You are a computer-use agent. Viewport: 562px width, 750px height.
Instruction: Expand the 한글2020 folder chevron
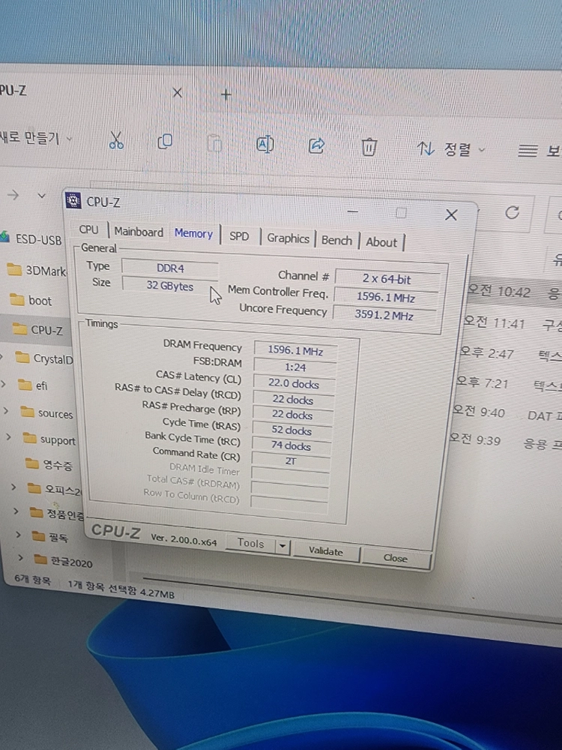20,557
